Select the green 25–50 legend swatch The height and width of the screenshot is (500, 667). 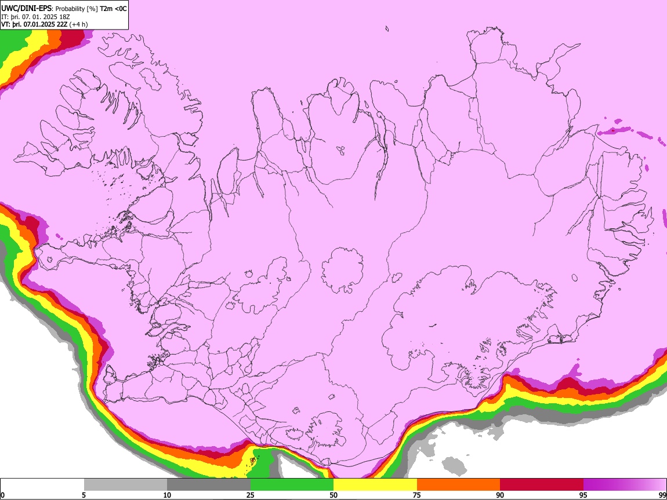292,485
